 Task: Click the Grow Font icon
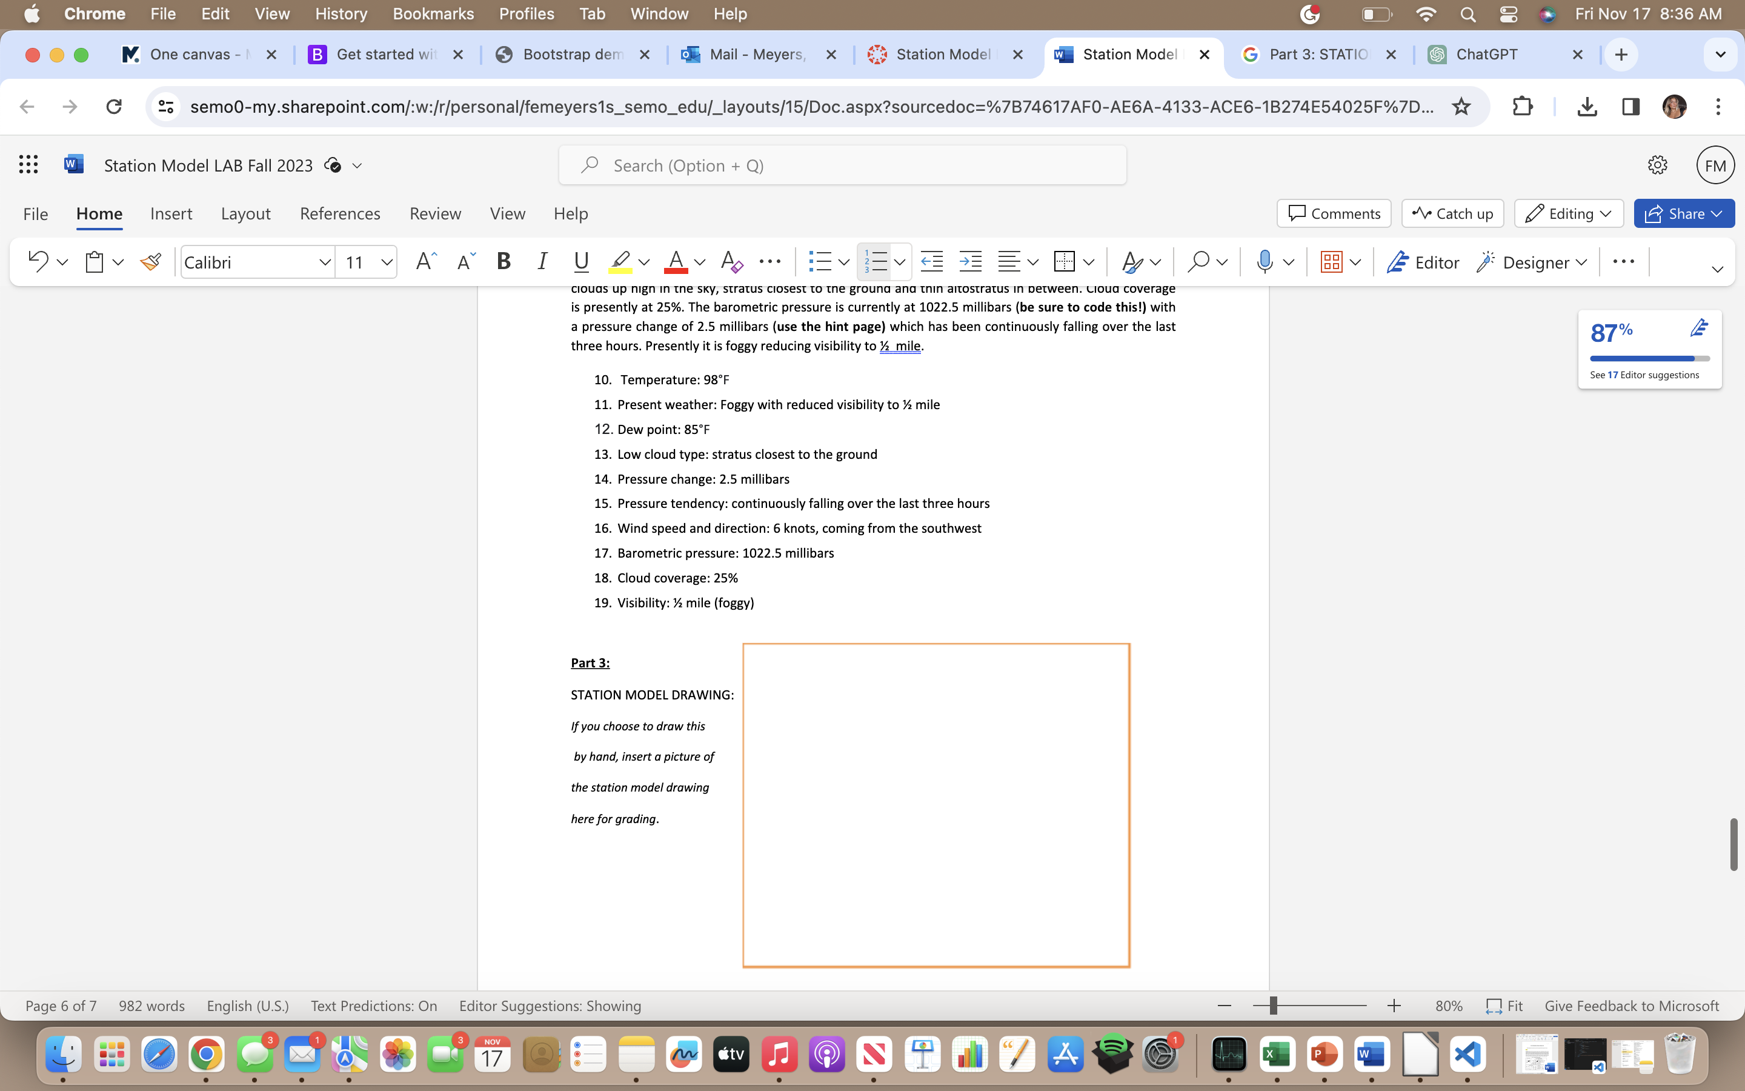(x=426, y=262)
